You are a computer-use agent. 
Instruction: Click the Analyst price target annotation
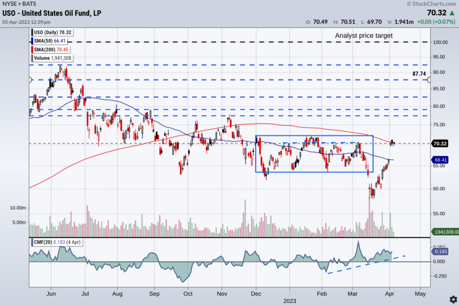click(x=364, y=36)
